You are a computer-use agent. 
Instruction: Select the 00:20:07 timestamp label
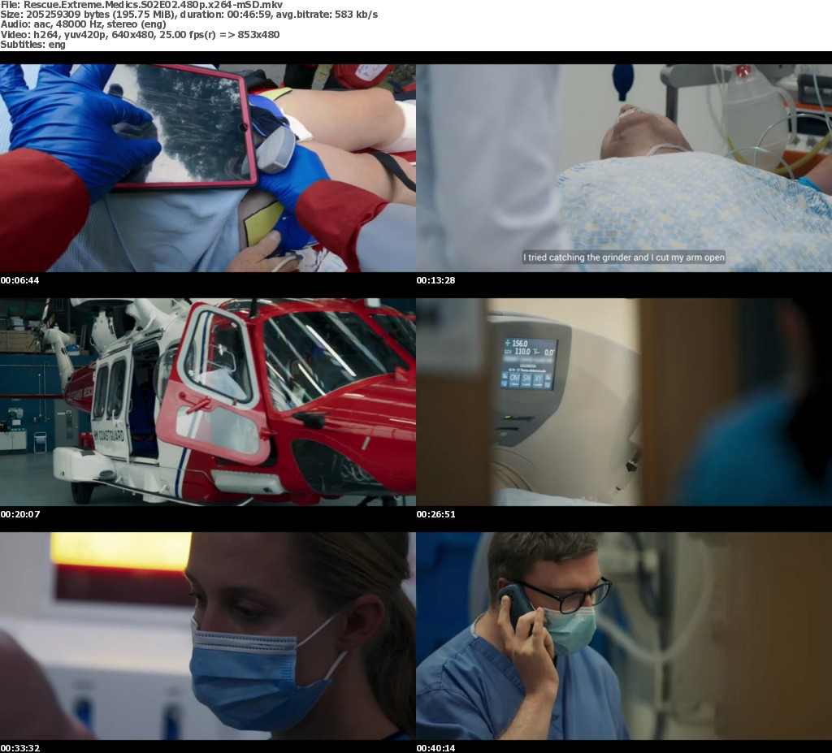tap(20, 514)
